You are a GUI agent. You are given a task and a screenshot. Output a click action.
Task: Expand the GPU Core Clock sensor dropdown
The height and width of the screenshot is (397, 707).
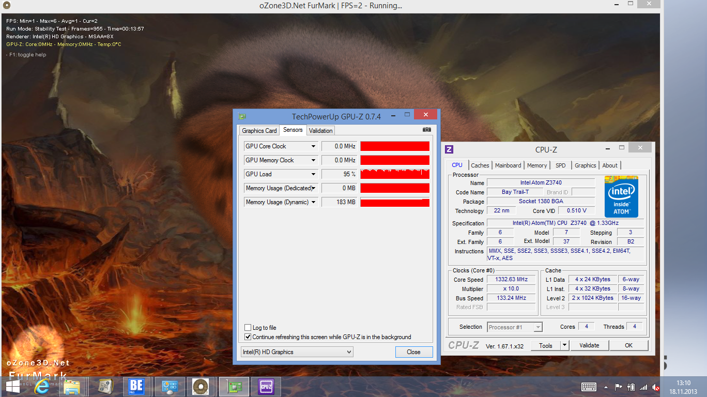tap(313, 146)
